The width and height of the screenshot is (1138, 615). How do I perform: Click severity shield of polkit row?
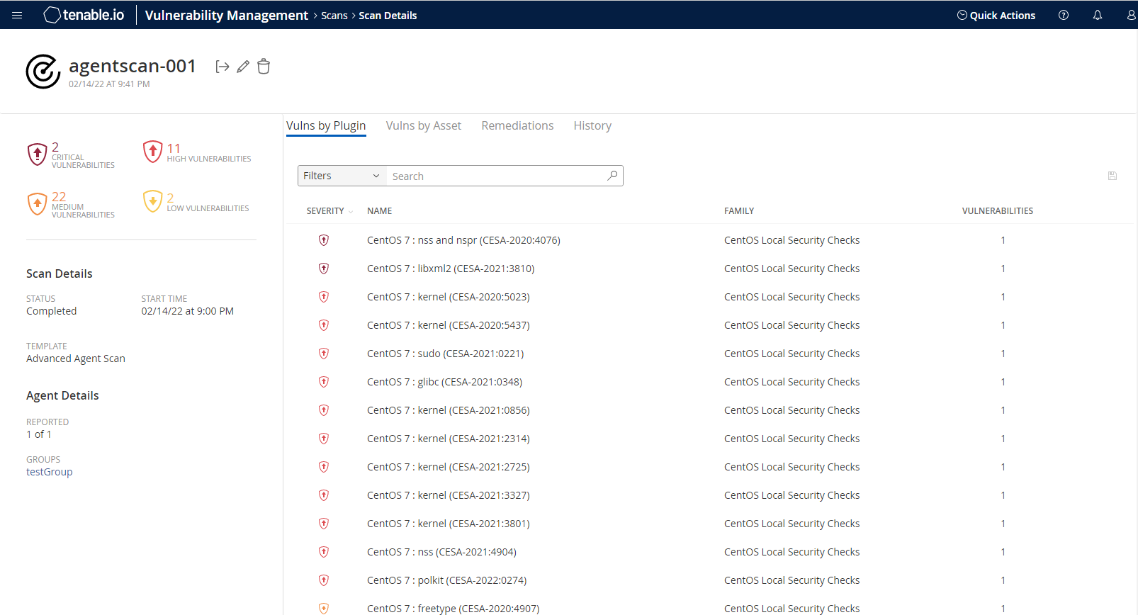tap(324, 580)
